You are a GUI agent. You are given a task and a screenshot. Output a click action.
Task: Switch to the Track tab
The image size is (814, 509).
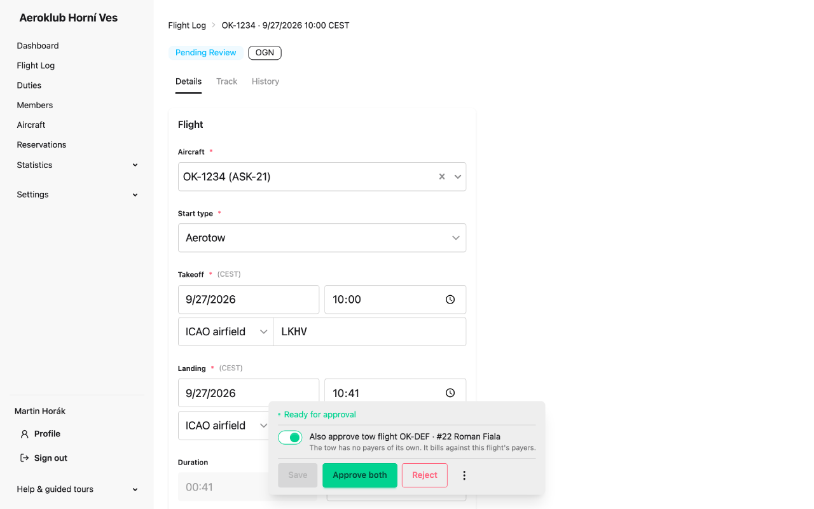[x=226, y=81]
